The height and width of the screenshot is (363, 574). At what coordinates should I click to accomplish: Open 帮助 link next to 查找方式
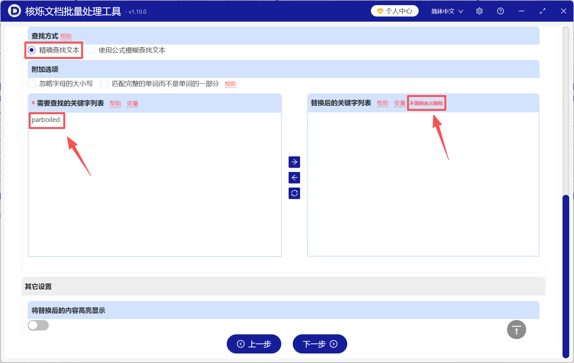click(66, 36)
